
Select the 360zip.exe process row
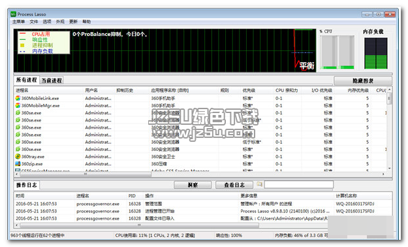200,164
